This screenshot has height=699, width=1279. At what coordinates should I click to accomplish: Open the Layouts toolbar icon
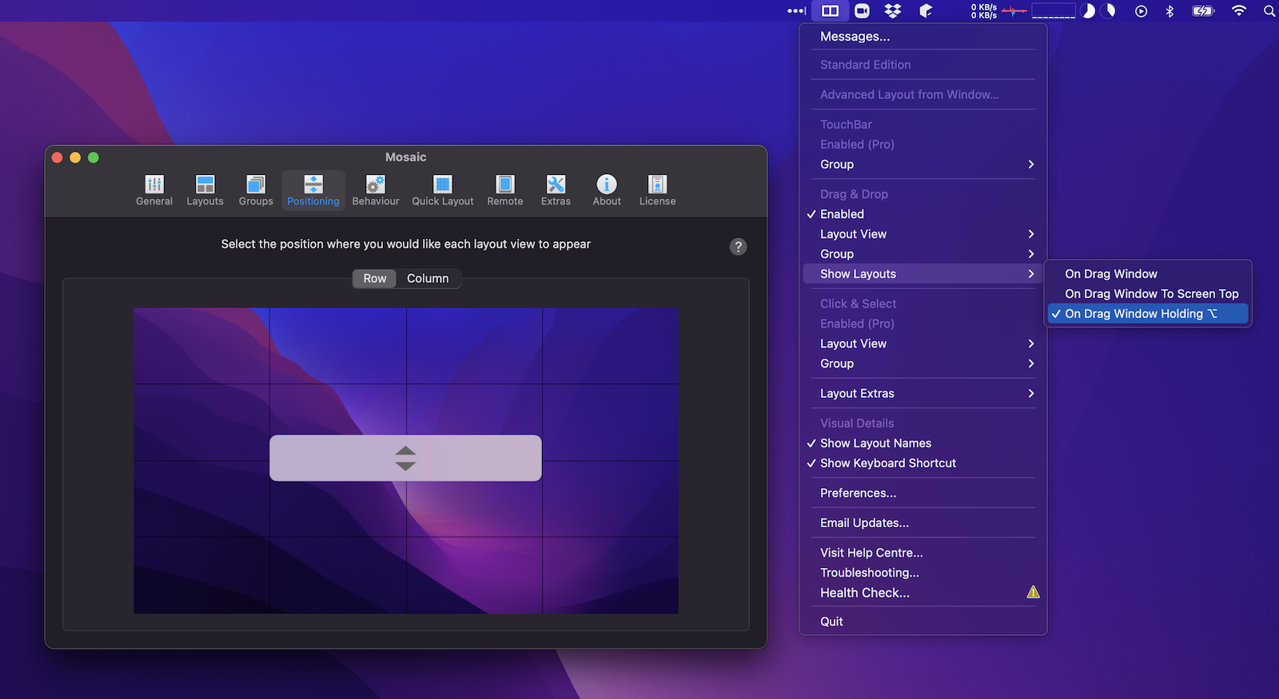coord(205,190)
